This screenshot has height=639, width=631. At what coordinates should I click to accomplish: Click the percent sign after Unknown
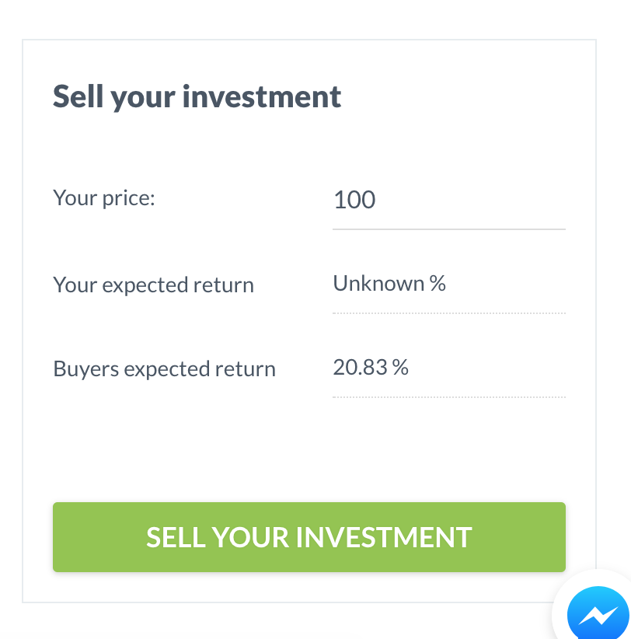click(x=438, y=283)
